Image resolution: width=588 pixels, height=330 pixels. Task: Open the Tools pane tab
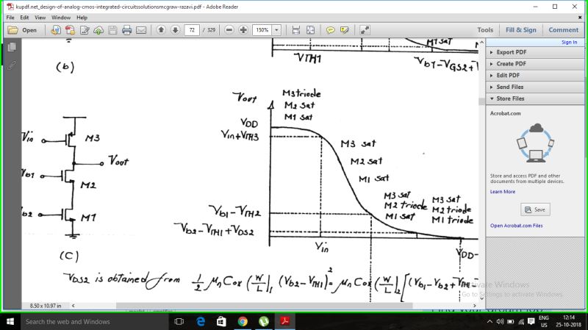pyautogui.click(x=485, y=30)
